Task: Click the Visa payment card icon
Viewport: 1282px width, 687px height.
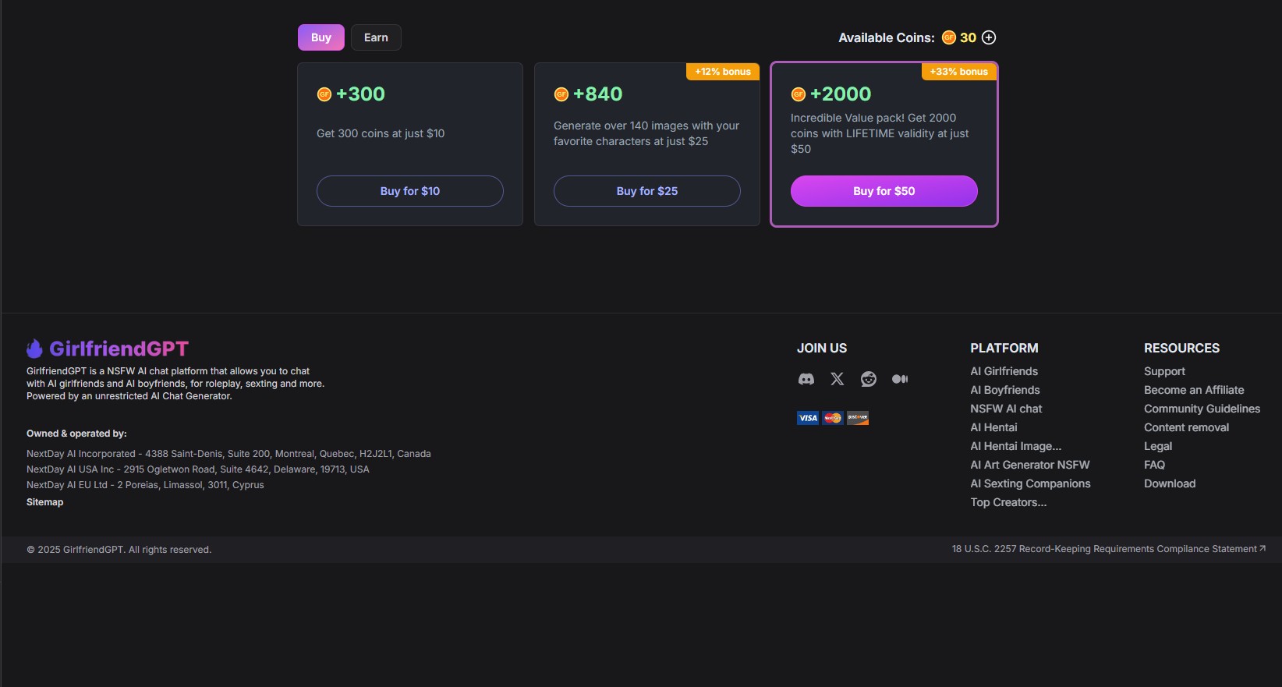Action: coord(807,418)
